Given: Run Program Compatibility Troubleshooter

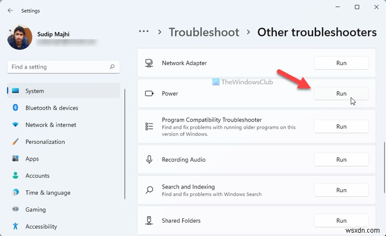Looking at the screenshot, I should (x=341, y=127).
